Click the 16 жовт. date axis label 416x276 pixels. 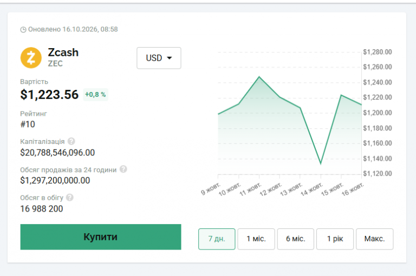pyautogui.click(x=353, y=189)
